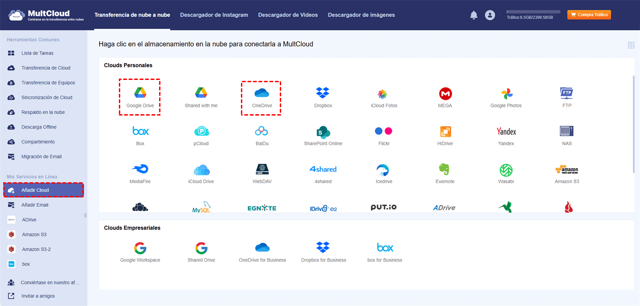
Task: Add a NAS device
Action: click(x=567, y=136)
